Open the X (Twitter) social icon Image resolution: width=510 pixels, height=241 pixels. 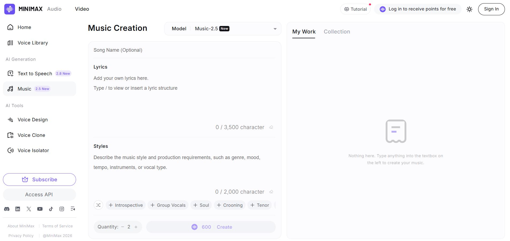click(x=29, y=209)
